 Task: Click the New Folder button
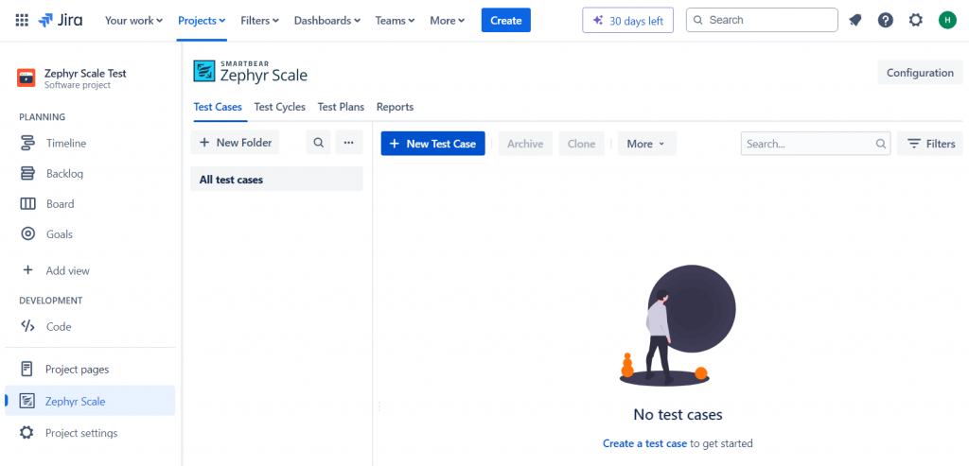(235, 143)
